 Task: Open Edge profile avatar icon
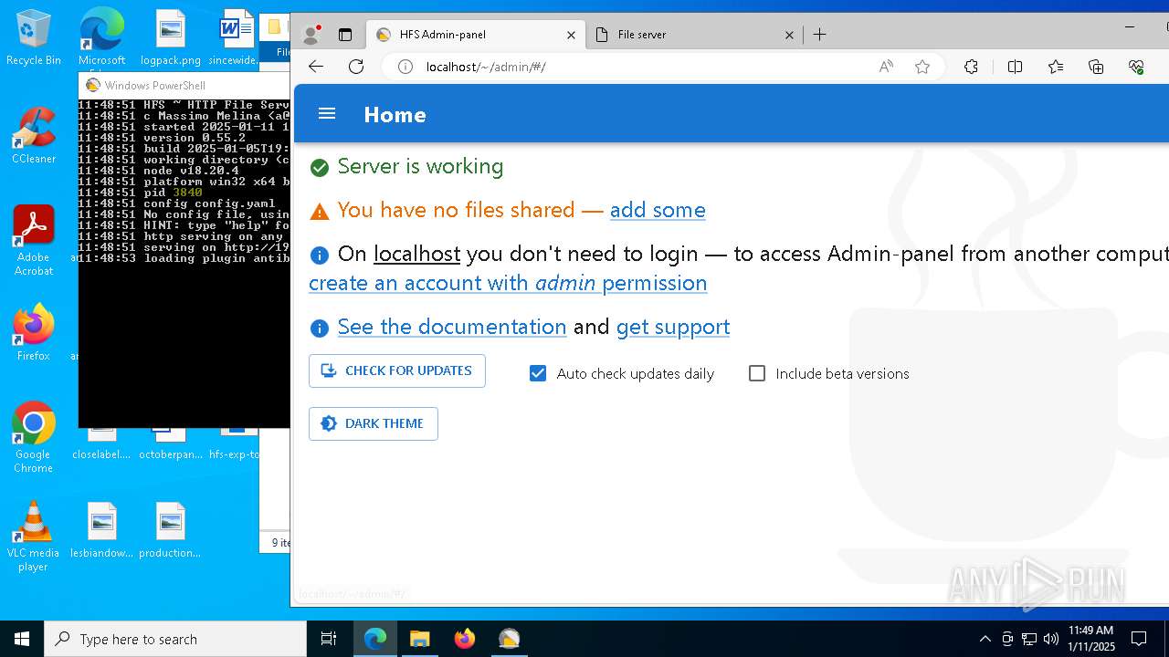tap(311, 35)
